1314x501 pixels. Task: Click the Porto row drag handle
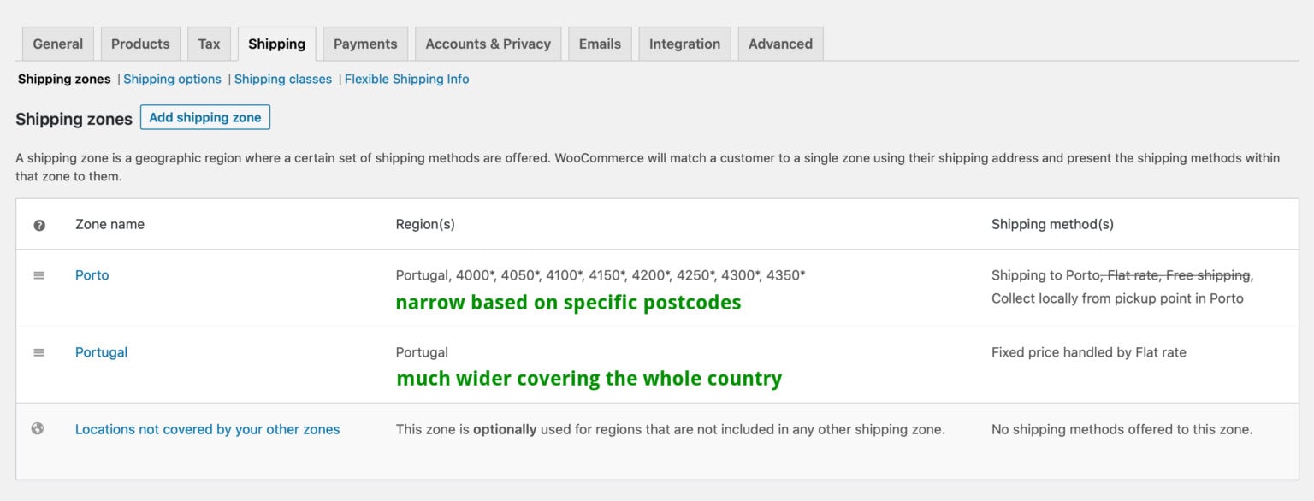pos(39,275)
